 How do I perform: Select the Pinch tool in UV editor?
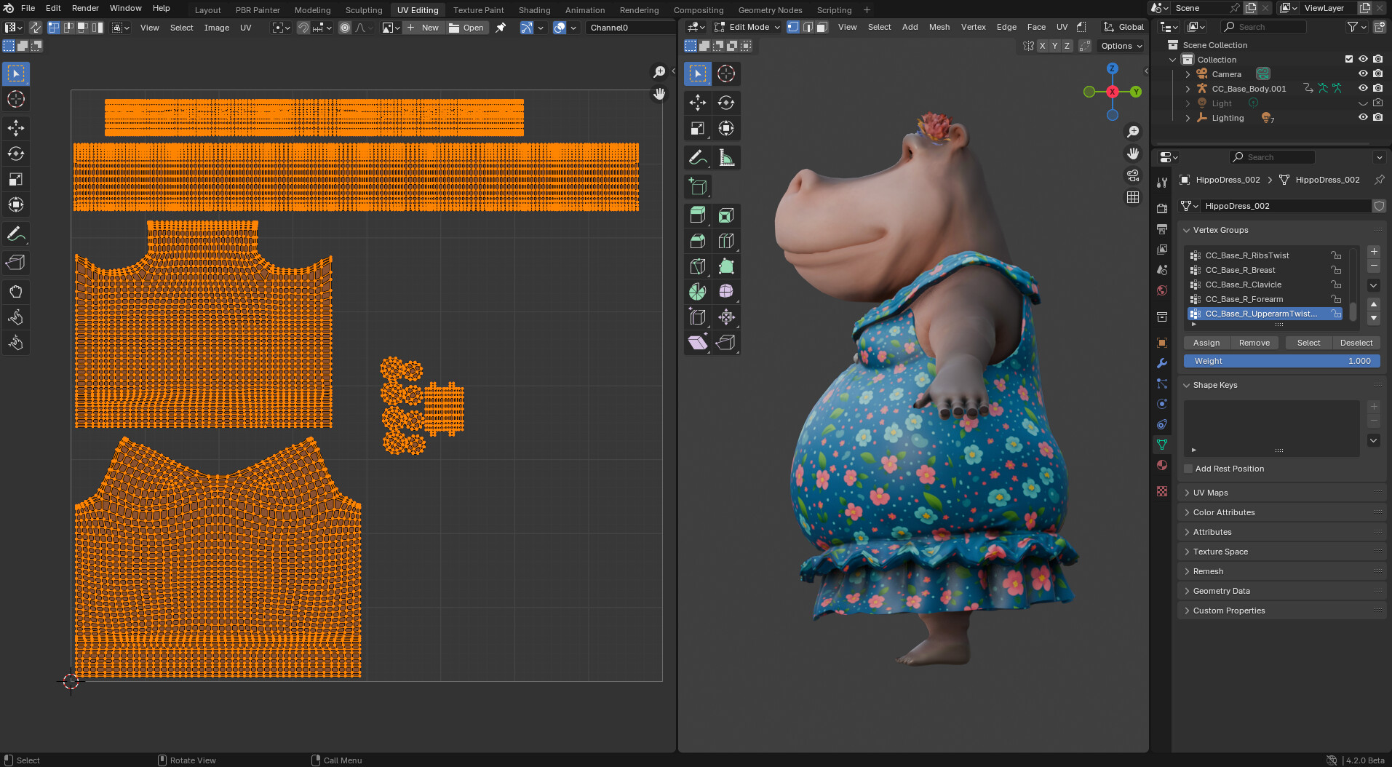coord(16,343)
